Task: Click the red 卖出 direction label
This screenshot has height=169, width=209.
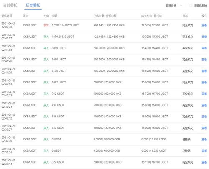Action: click(46, 25)
